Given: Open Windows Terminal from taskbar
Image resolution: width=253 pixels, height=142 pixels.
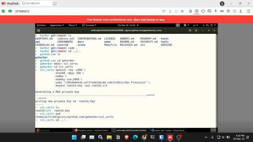Looking at the screenshot, I should (x=153, y=137).
